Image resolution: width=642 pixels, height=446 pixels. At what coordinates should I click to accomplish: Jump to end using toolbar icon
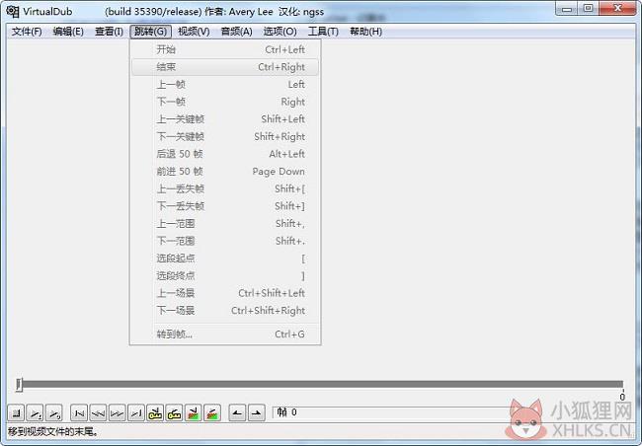coord(136,413)
